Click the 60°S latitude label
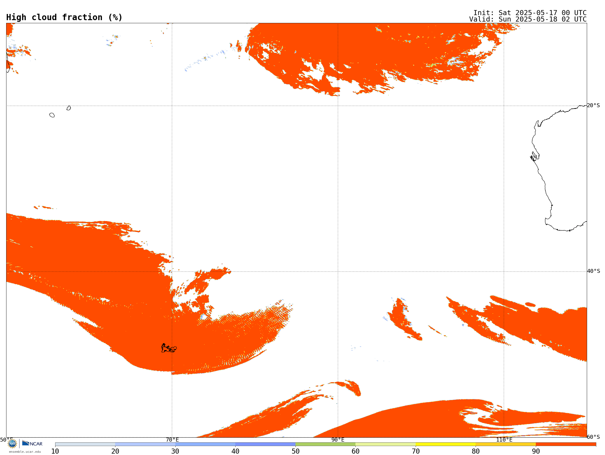This screenshot has height=455, width=605. tap(594, 437)
